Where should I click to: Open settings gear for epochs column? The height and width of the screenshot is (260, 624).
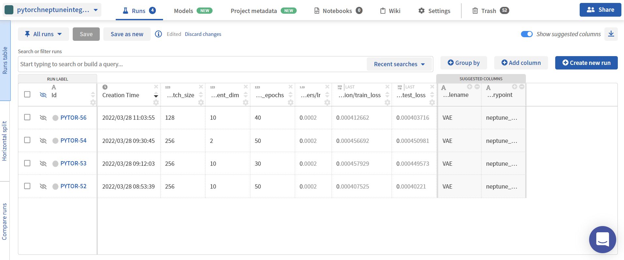[x=290, y=102]
